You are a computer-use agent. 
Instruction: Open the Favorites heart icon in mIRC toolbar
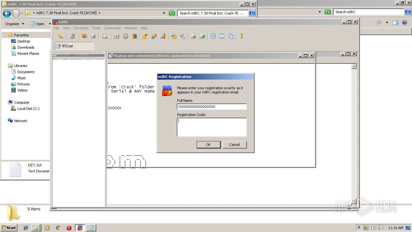pyautogui.click(x=84, y=36)
